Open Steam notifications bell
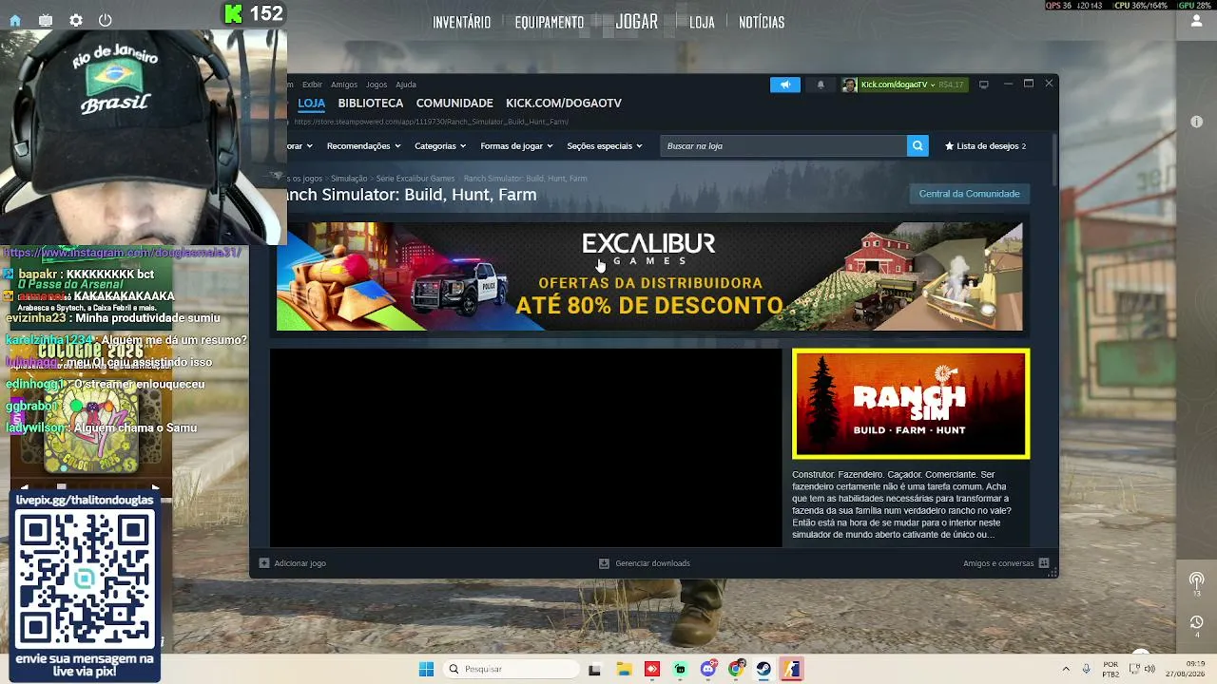This screenshot has height=684, width=1217. (x=821, y=85)
